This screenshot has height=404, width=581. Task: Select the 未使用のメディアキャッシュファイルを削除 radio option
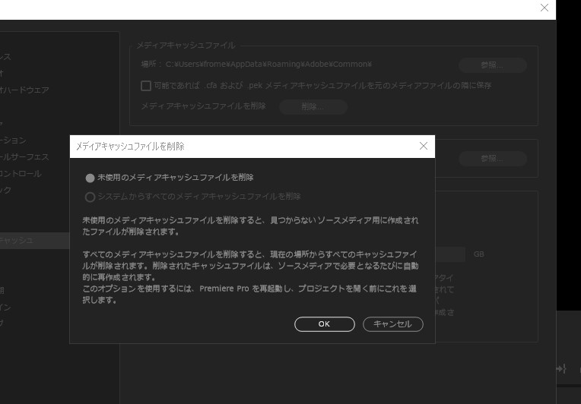(90, 178)
